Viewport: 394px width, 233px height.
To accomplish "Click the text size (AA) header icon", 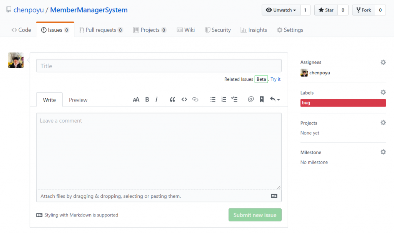I will pos(136,100).
